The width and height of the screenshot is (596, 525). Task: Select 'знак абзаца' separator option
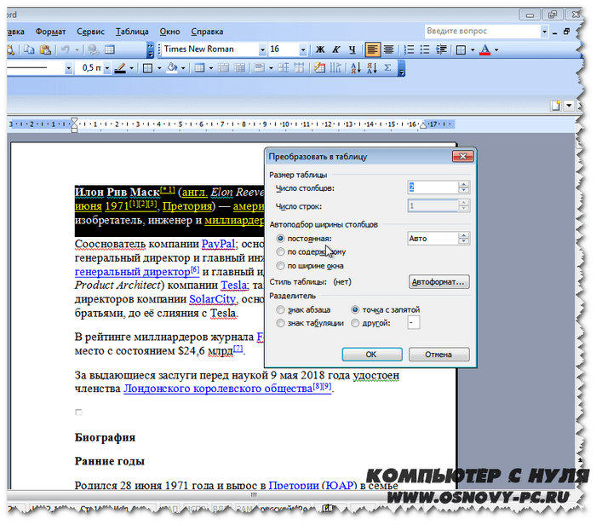280,309
